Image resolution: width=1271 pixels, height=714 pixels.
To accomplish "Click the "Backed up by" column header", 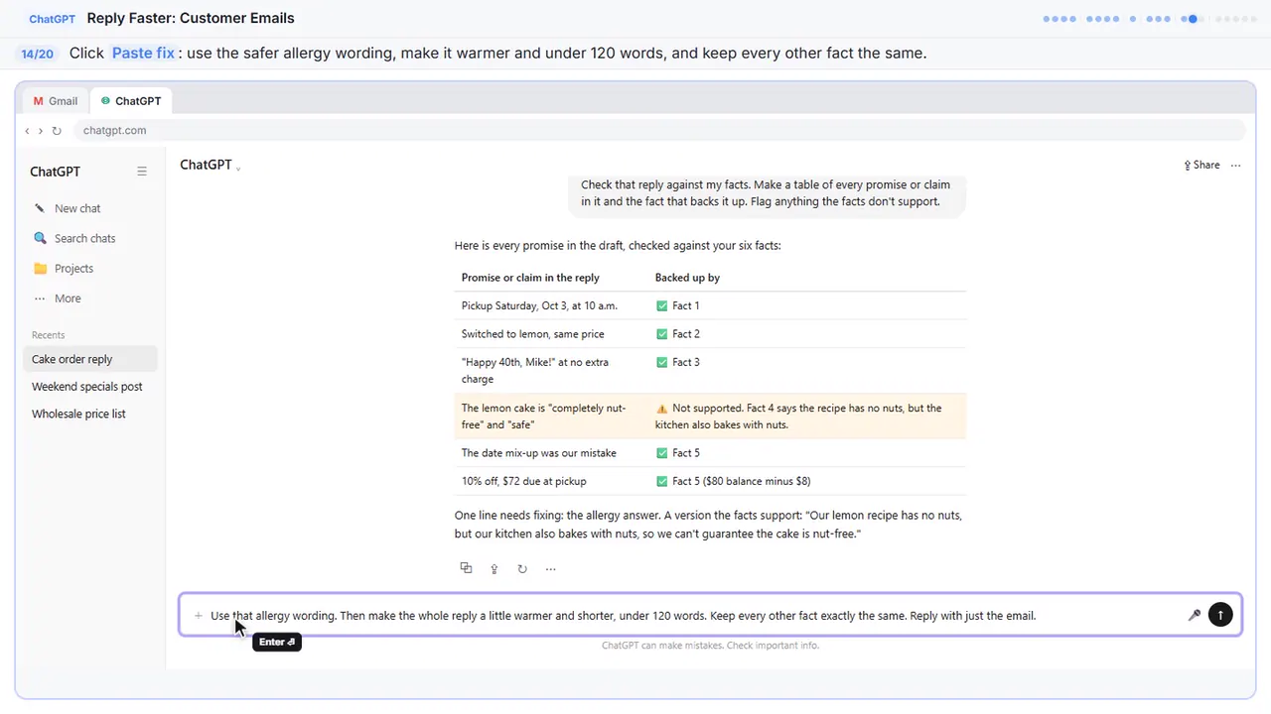I will point(687,278).
